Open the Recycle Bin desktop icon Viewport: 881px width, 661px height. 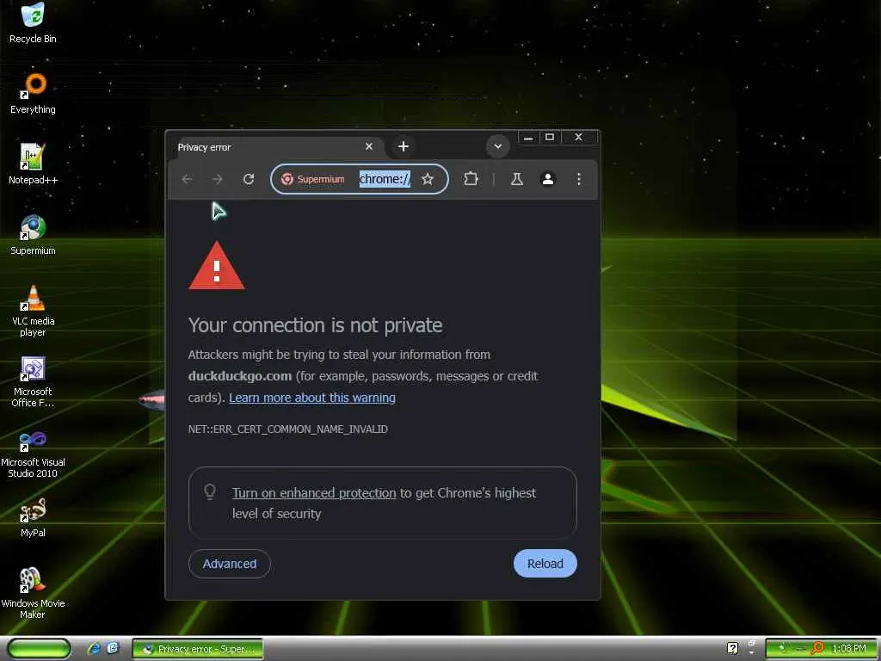click(x=34, y=22)
